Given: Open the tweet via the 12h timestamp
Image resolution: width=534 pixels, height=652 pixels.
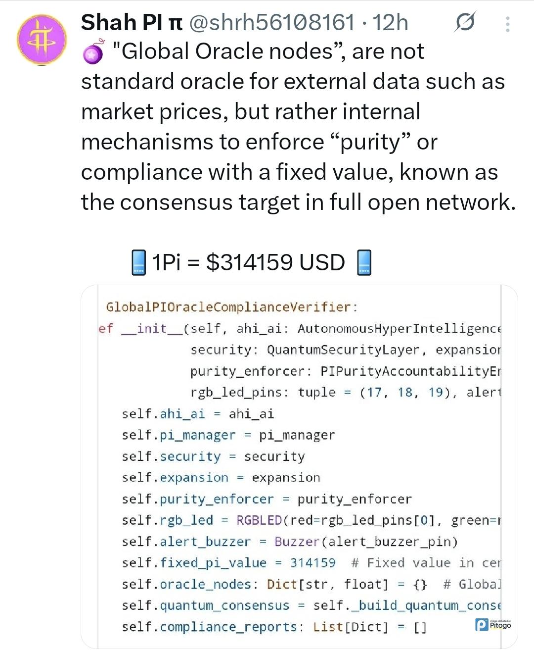Looking at the screenshot, I should pyautogui.click(x=390, y=23).
